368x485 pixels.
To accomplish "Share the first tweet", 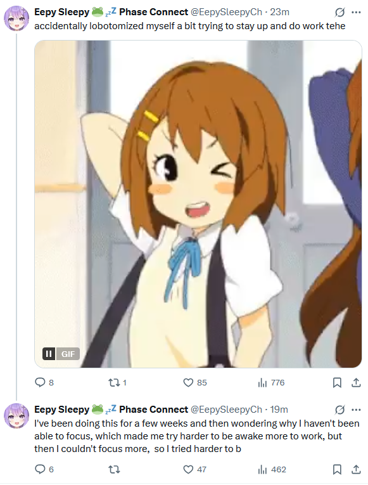I will click(x=356, y=383).
